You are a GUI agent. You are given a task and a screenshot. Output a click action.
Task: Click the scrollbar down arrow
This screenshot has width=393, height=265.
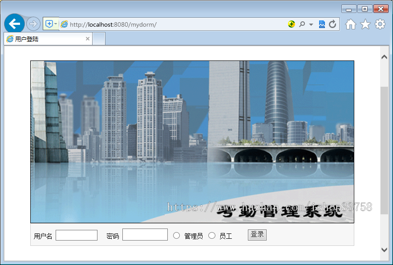point(384,250)
